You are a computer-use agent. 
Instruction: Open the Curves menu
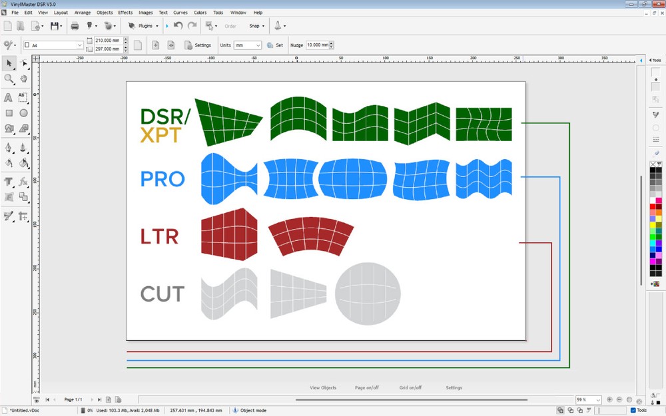click(180, 12)
